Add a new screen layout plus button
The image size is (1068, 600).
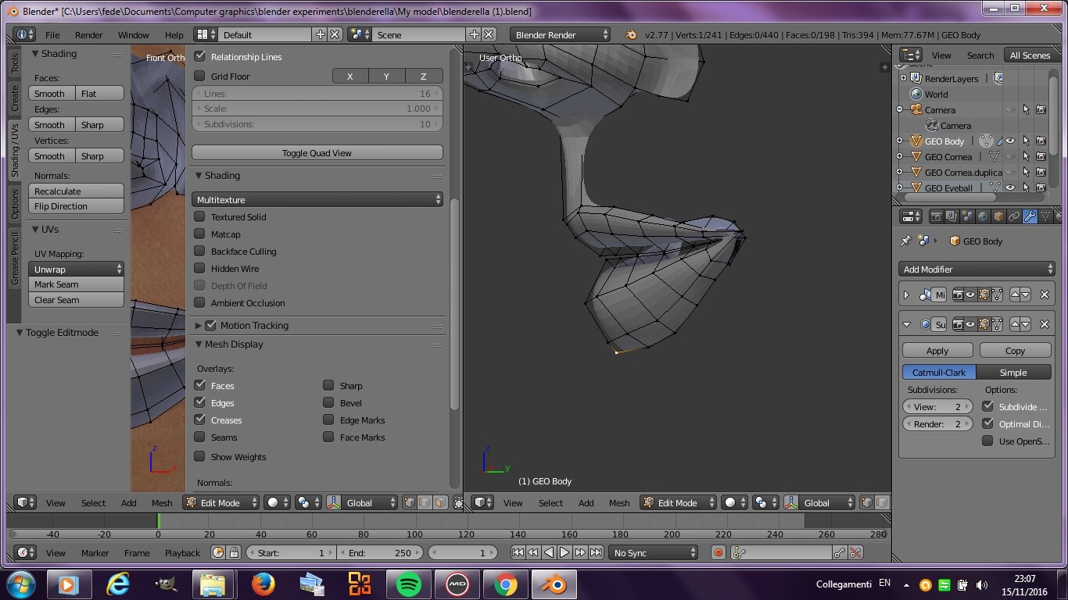pyautogui.click(x=320, y=34)
